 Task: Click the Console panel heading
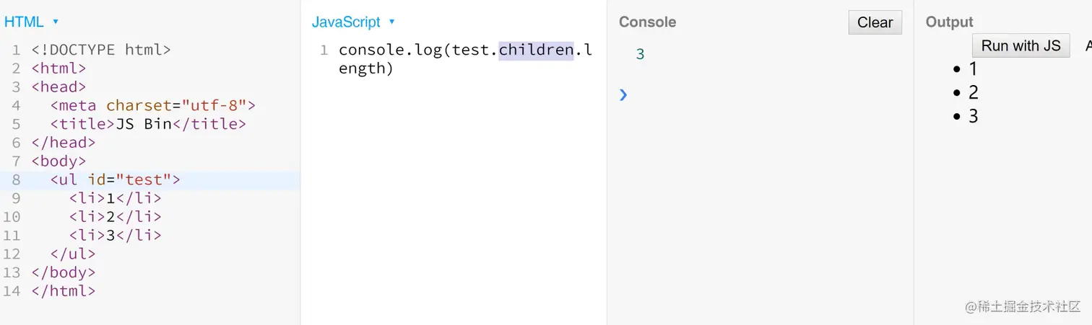(647, 22)
